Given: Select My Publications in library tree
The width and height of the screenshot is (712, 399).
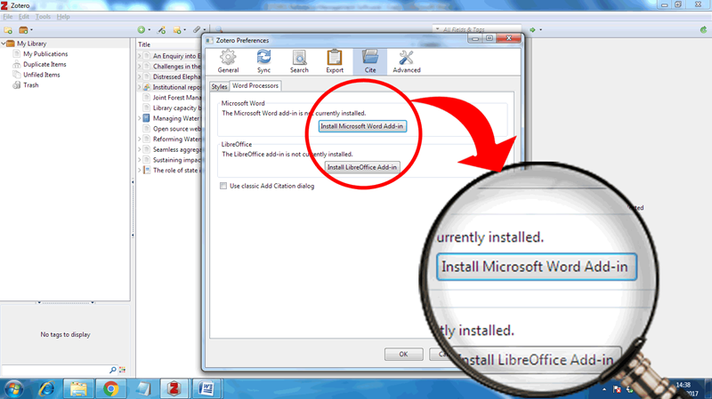Looking at the screenshot, I should (45, 54).
